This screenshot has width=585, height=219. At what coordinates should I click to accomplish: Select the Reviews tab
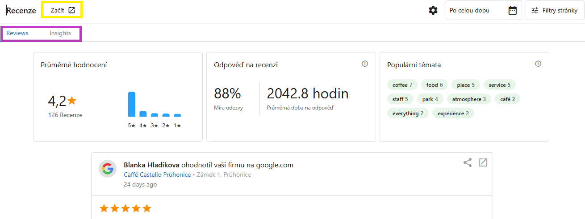[17, 33]
